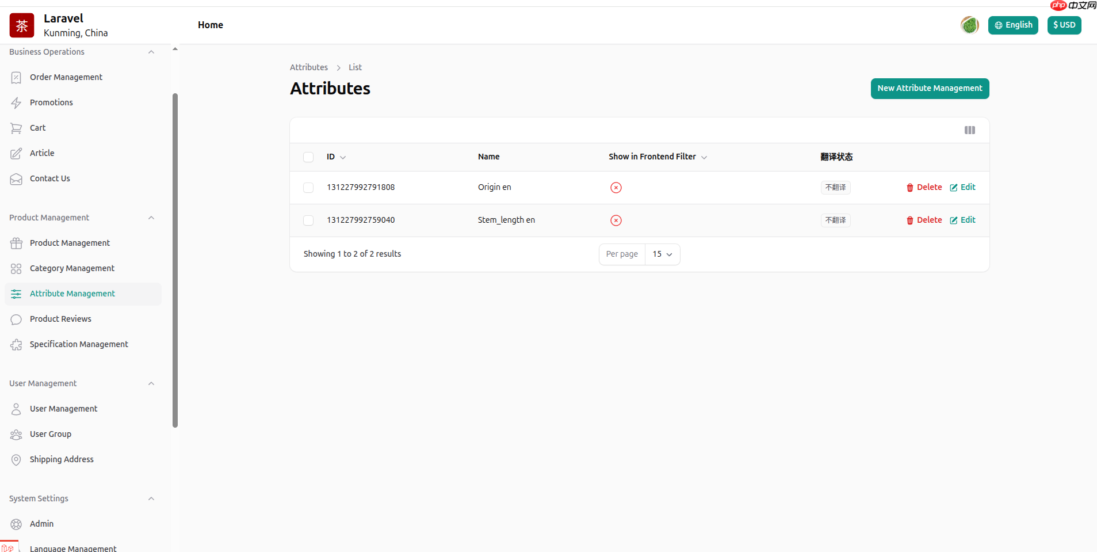Screen dimensions: 1097x552
Task: Click red X filter status for Origin en
Action: [616, 188]
